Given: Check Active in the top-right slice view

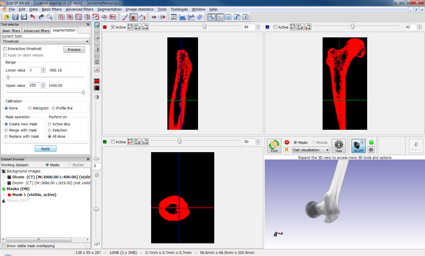Looking at the screenshot, I should [276, 27].
